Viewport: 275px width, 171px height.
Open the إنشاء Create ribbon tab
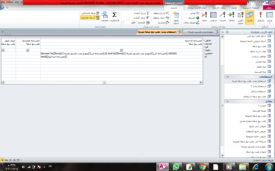click(234, 8)
